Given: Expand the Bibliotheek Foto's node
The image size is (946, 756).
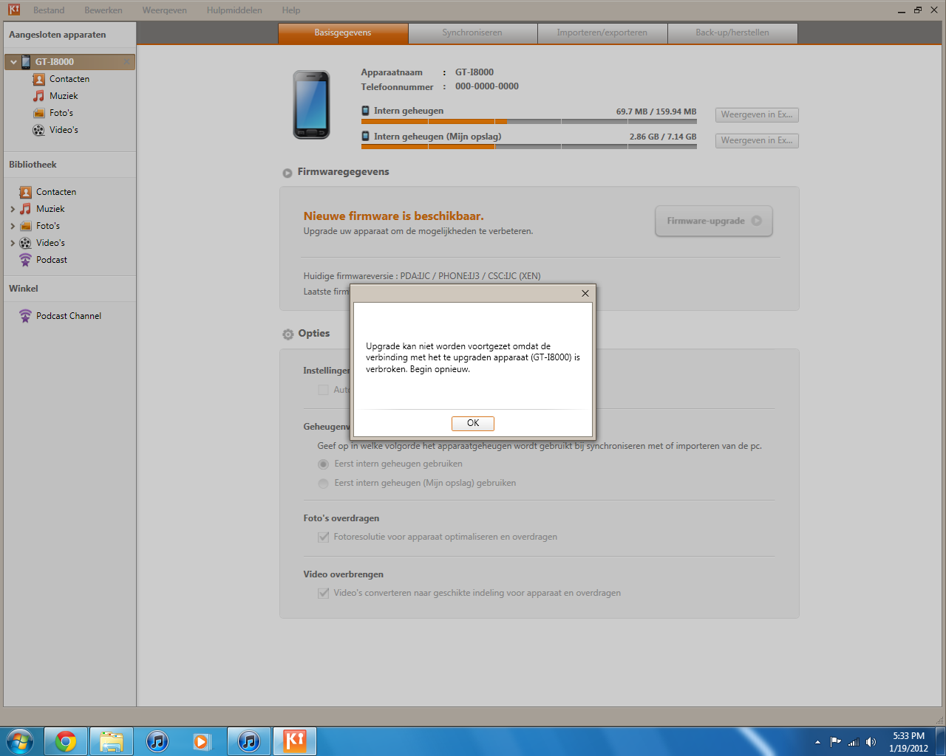Looking at the screenshot, I should click(x=13, y=226).
